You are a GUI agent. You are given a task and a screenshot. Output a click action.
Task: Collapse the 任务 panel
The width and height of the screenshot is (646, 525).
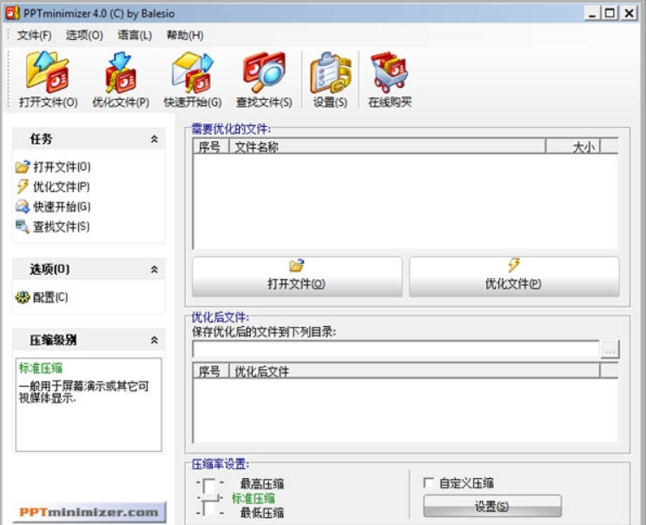pos(155,139)
